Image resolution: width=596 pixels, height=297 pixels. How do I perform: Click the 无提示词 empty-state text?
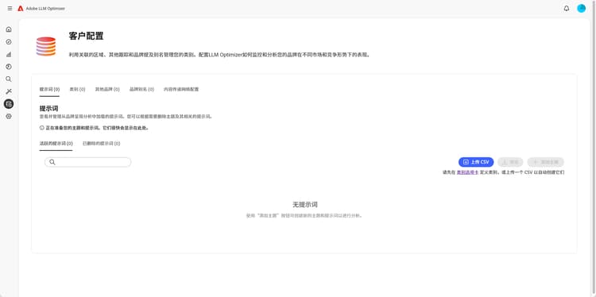305,204
